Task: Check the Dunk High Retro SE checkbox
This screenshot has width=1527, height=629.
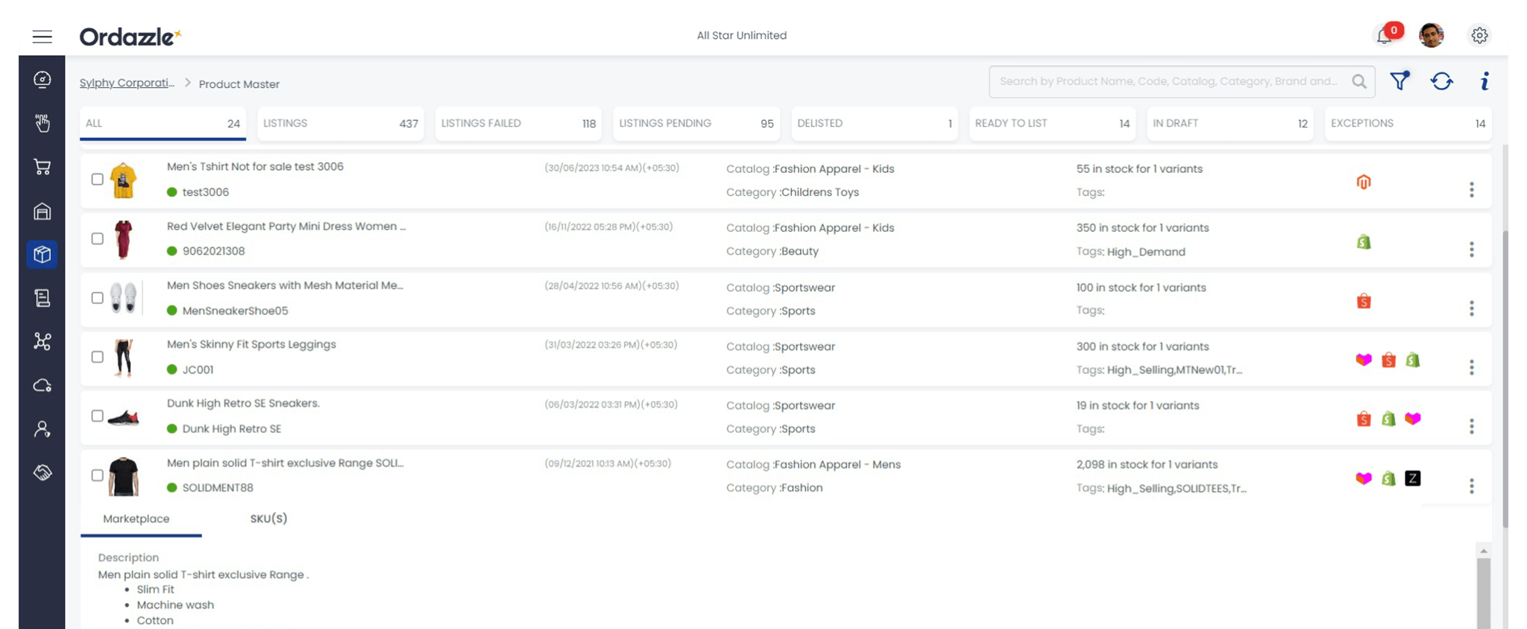Action: 97,416
